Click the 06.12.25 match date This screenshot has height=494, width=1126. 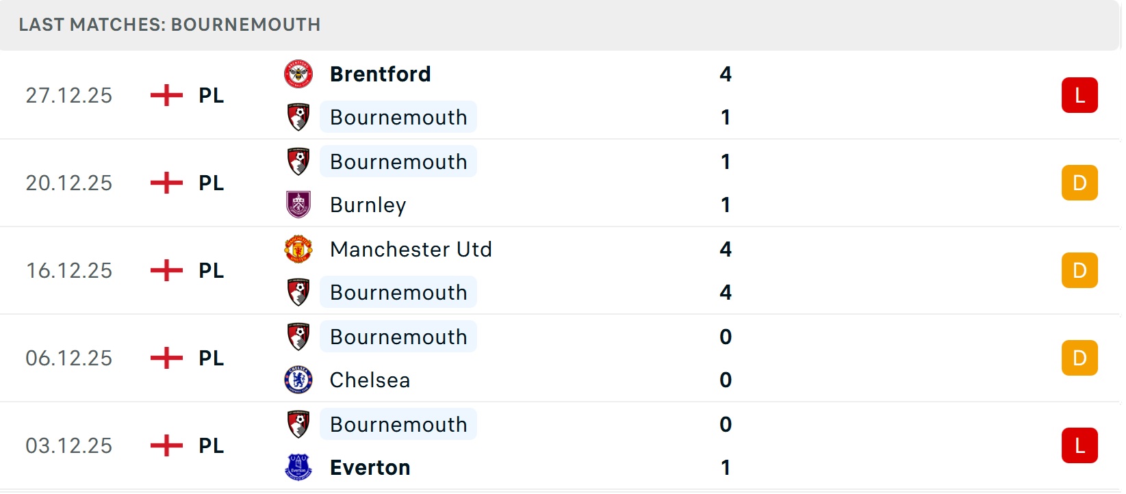[68, 358]
